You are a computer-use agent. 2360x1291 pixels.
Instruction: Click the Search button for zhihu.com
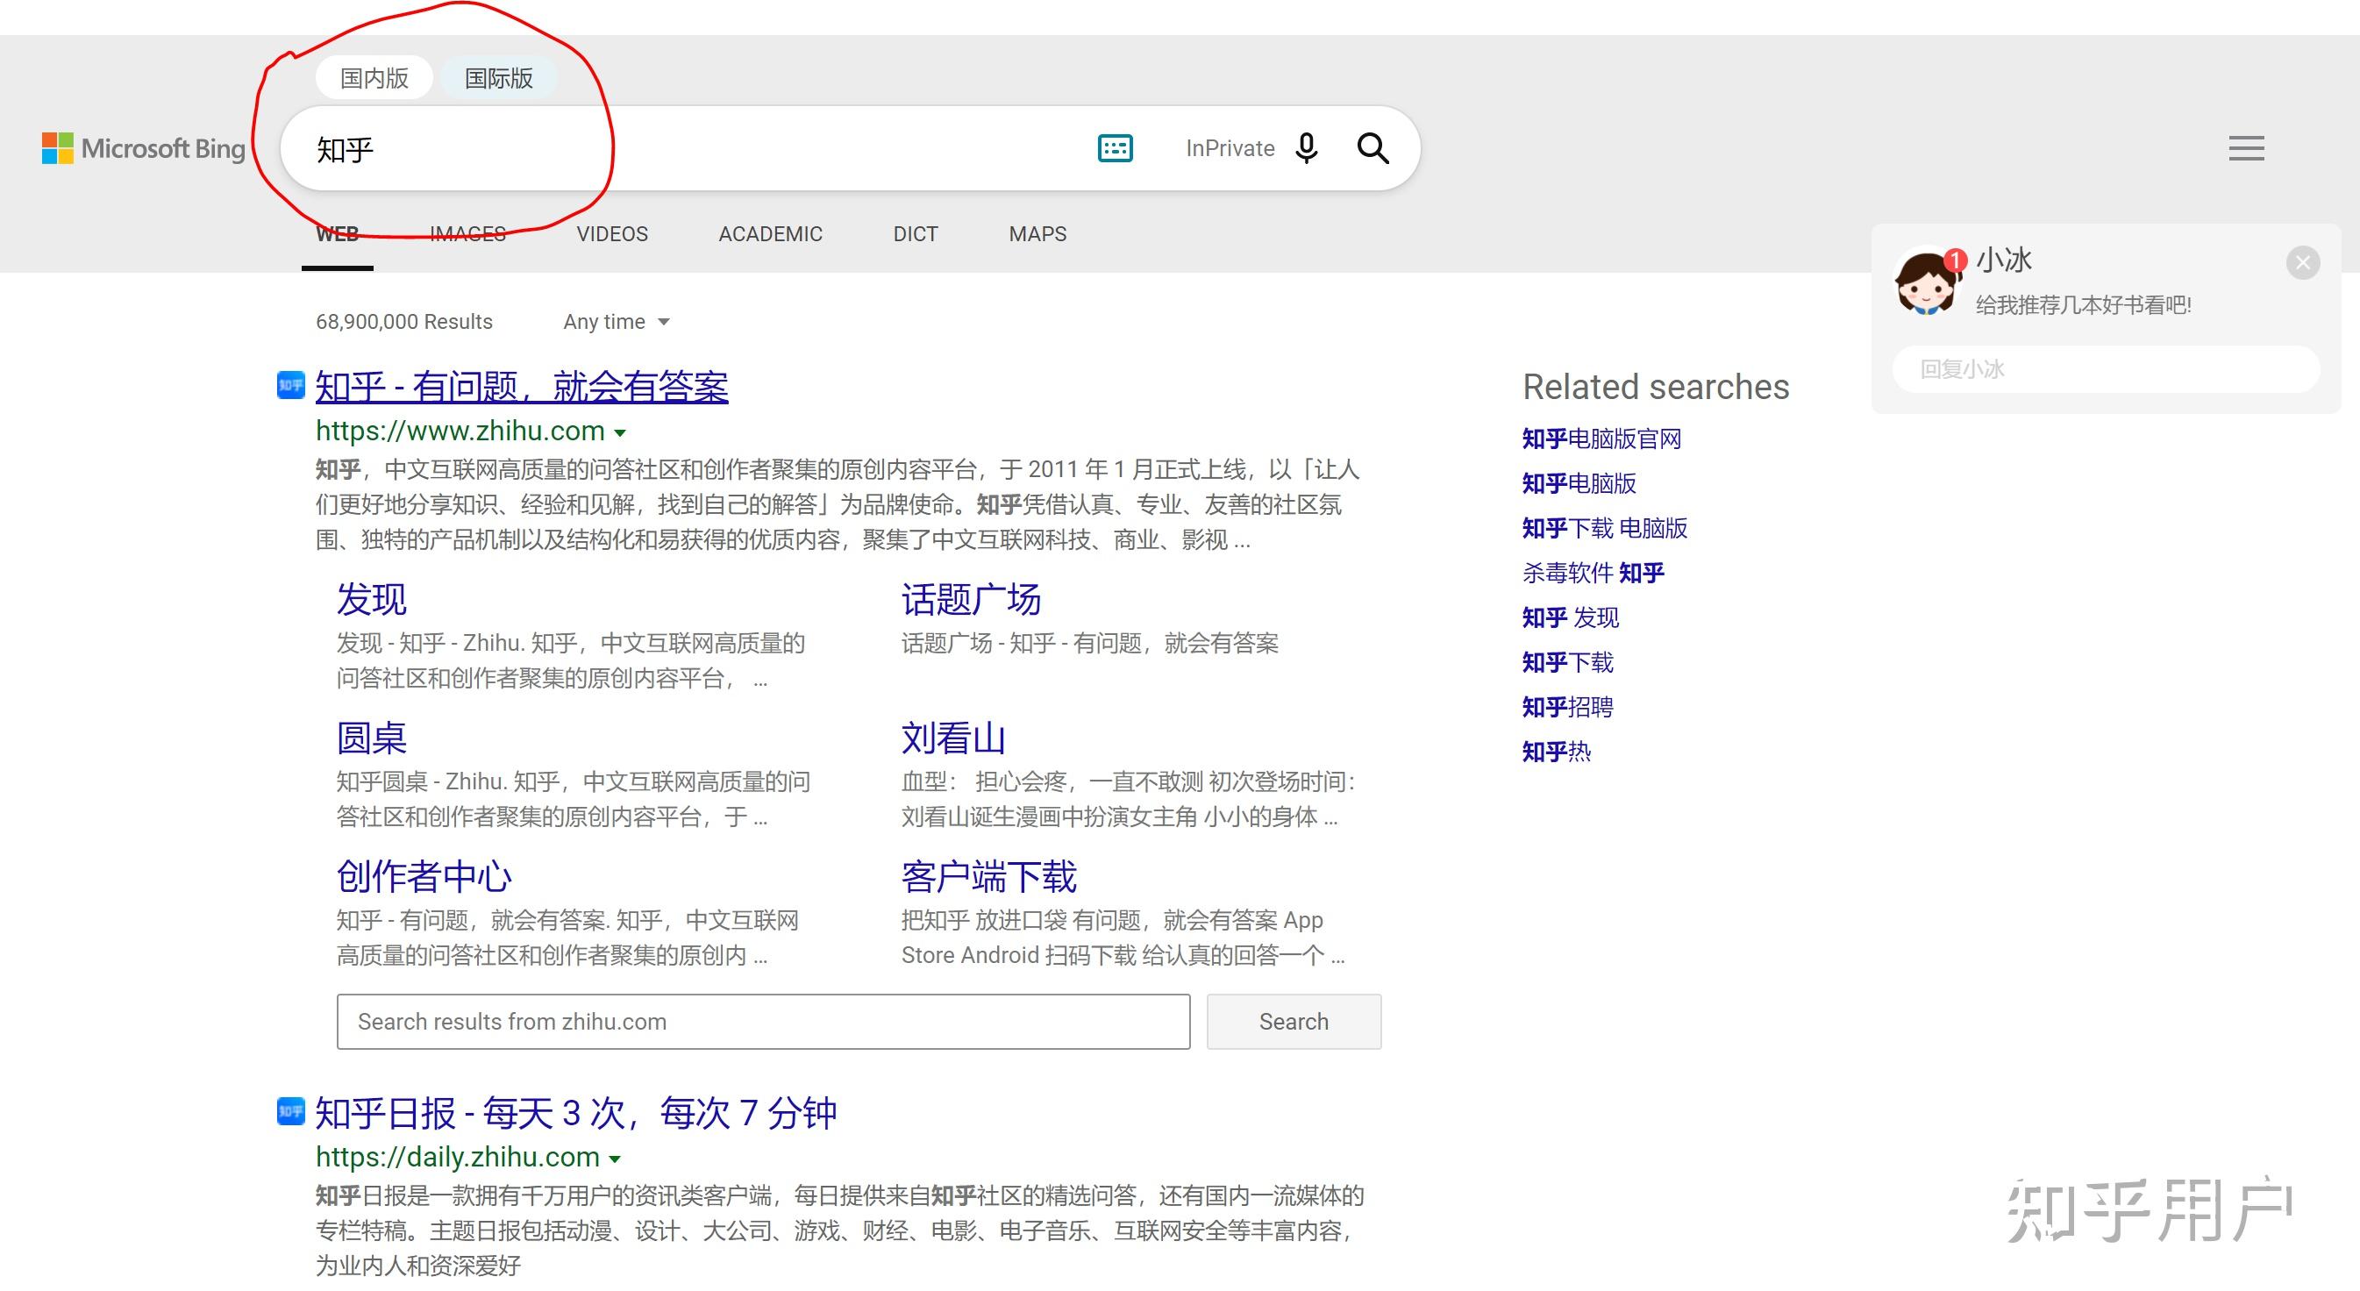coord(1294,1022)
